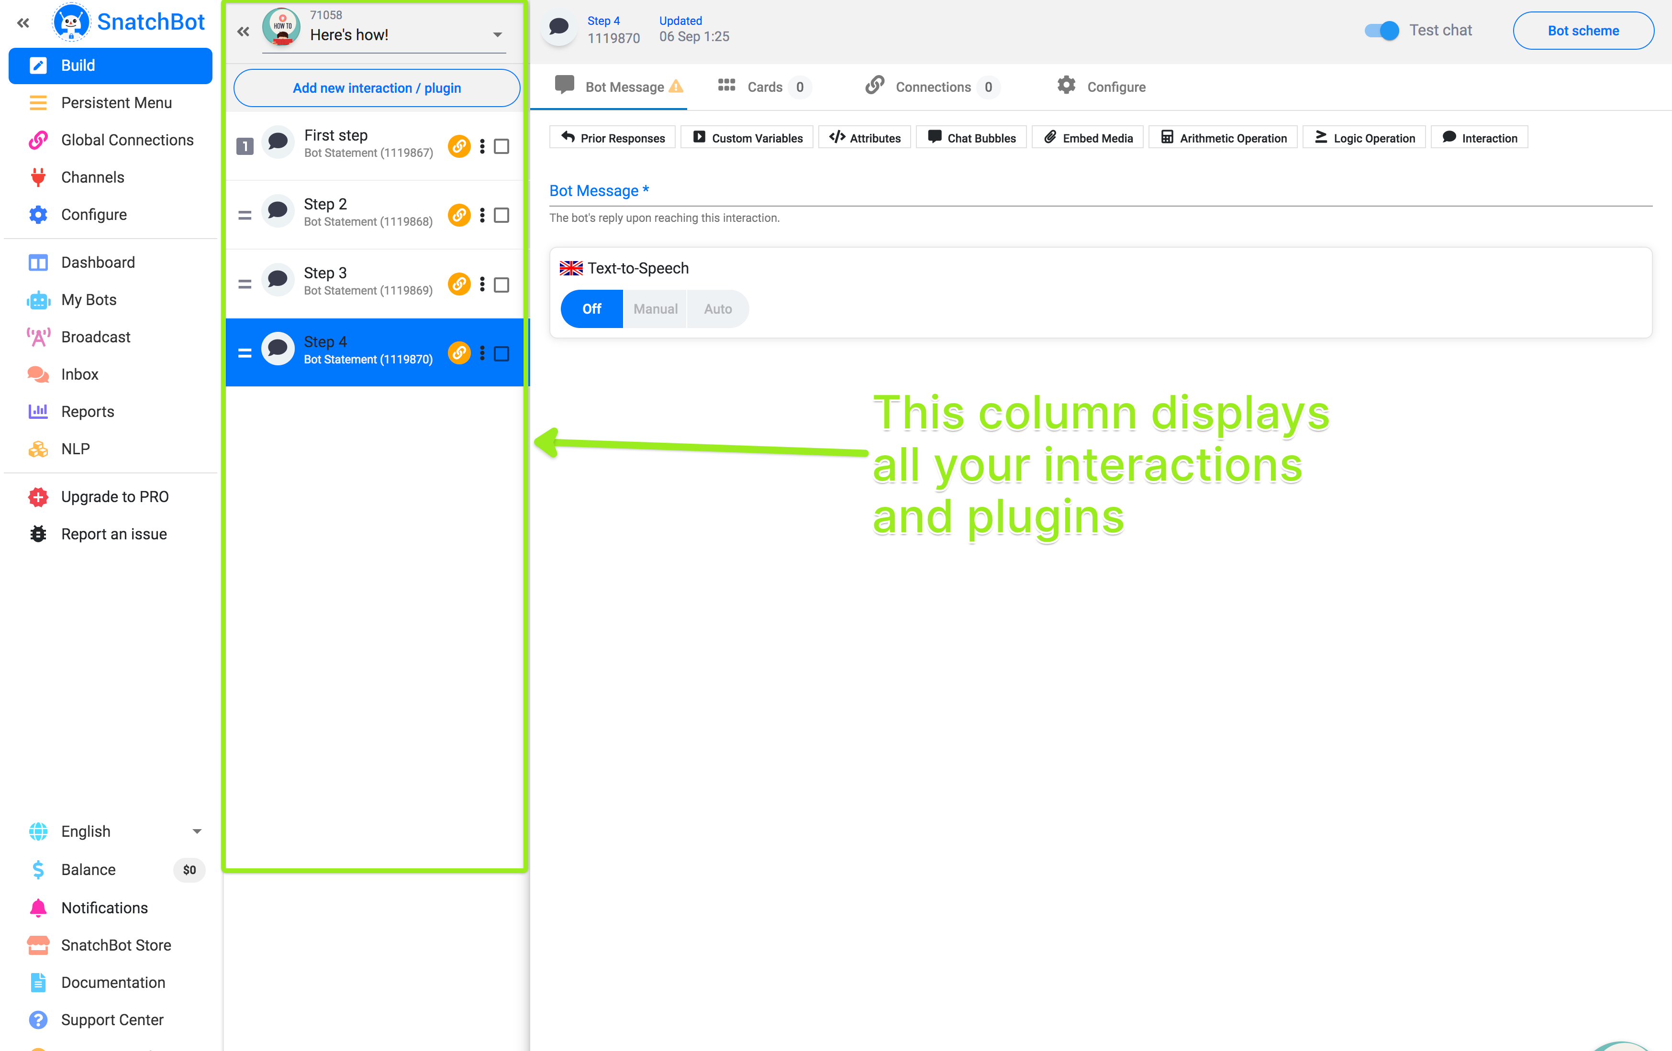Click Add new interaction / plugin button
The height and width of the screenshot is (1051, 1672).
pyautogui.click(x=376, y=88)
